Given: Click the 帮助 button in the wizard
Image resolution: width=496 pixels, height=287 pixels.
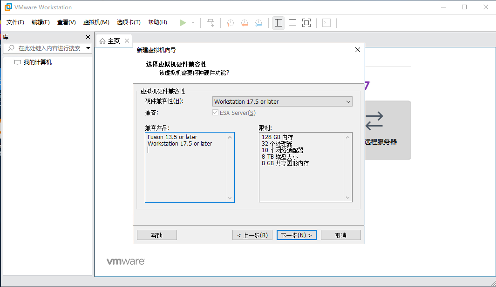Looking at the screenshot, I should (x=157, y=235).
